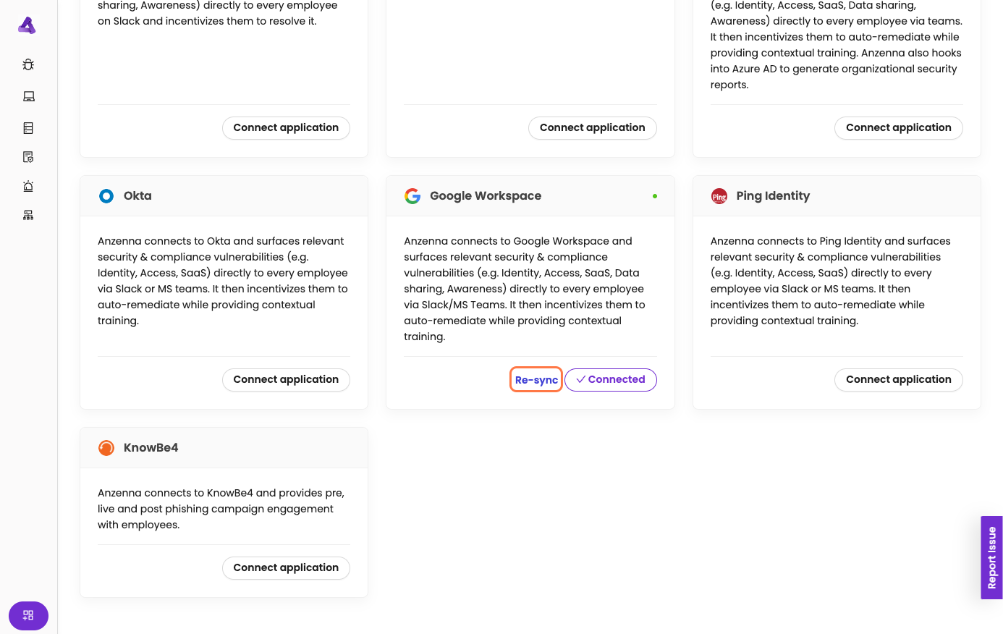
Task: Open the bug icon in the sidebar
Action: pyautogui.click(x=28, y=64)
